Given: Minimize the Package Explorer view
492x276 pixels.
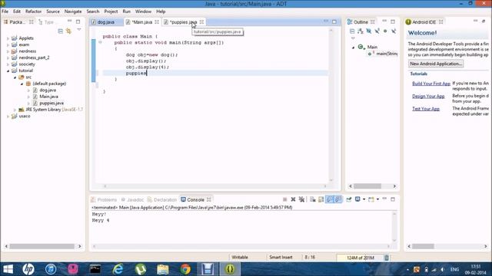Looking at the screenshot, I should [x=70, y=21].
